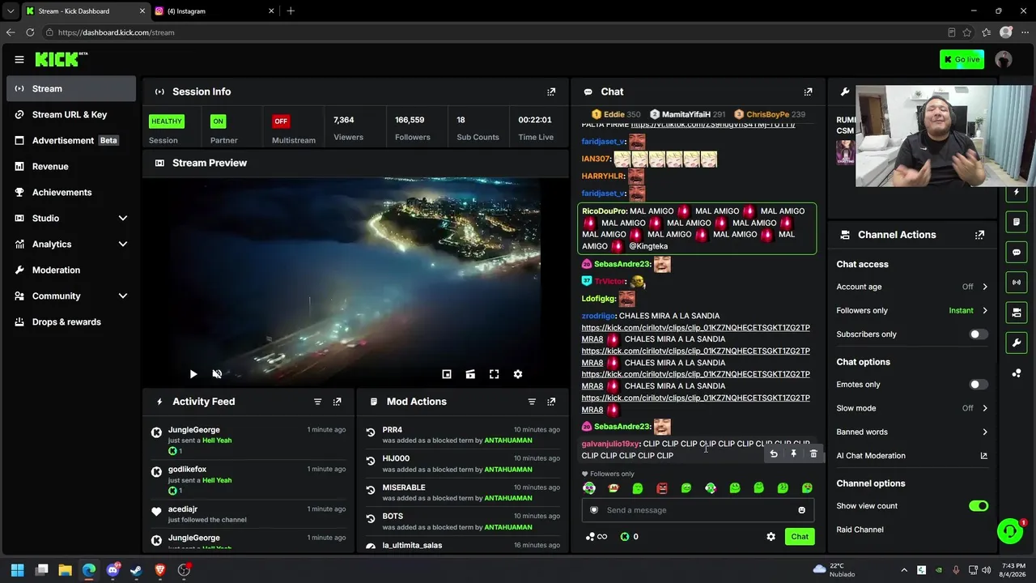1036x583 pixels.
Task: Open Account age options
Action: click(912, 287)
